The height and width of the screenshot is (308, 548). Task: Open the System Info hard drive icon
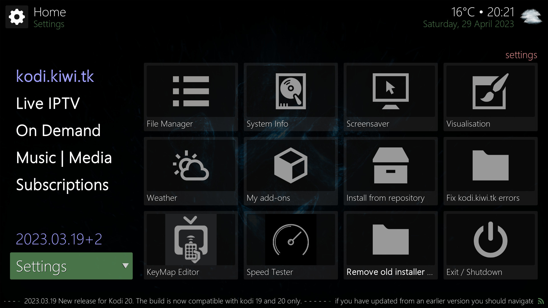coord(291,91)
